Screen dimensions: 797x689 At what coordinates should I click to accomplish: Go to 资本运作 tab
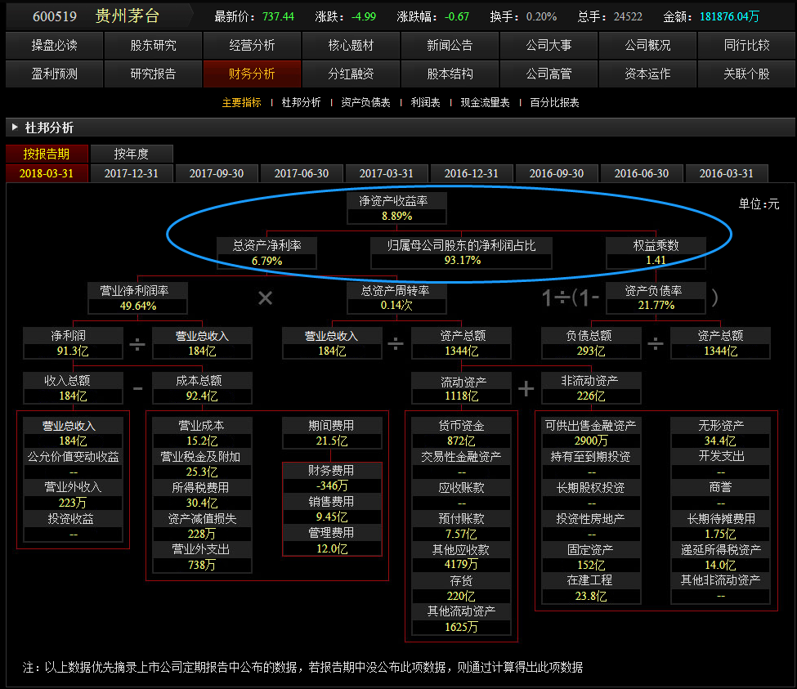tap(647, 74)
